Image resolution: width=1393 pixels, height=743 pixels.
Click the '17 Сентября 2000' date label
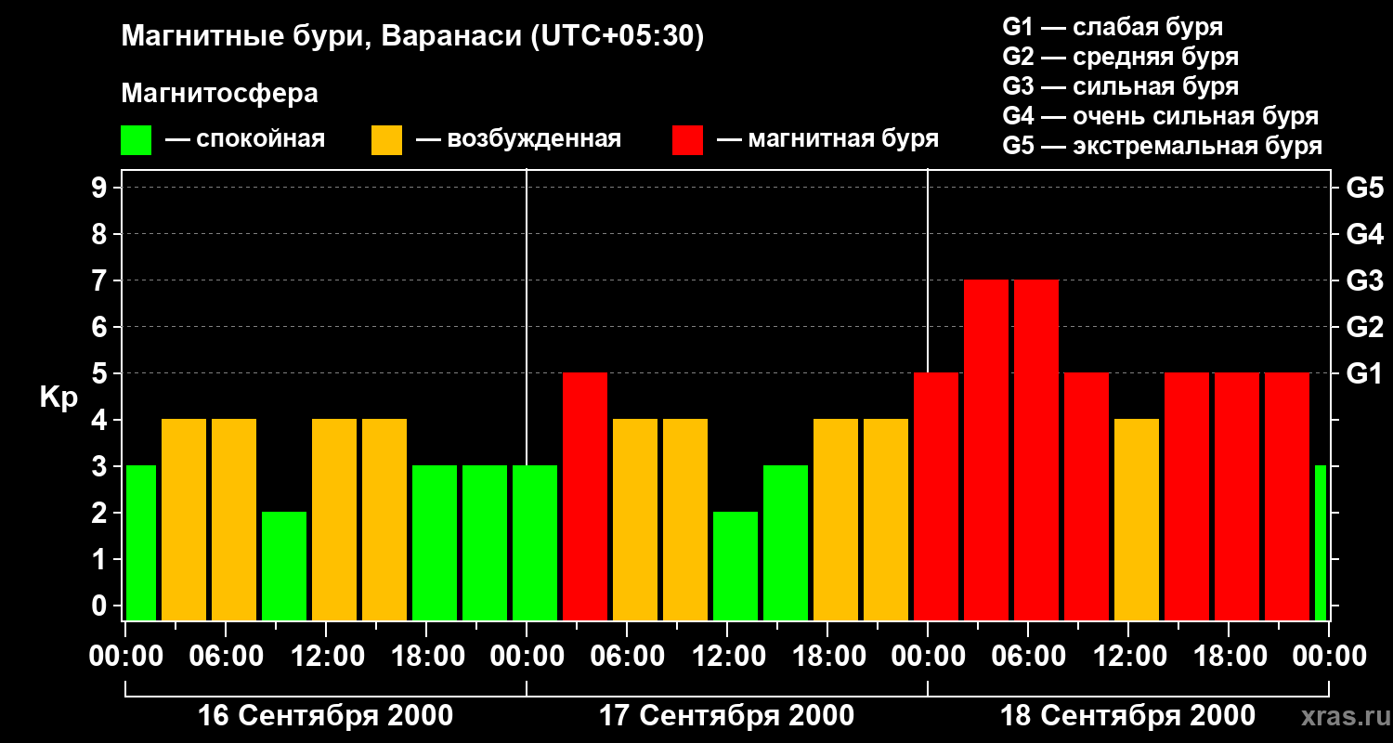point(727,716)
